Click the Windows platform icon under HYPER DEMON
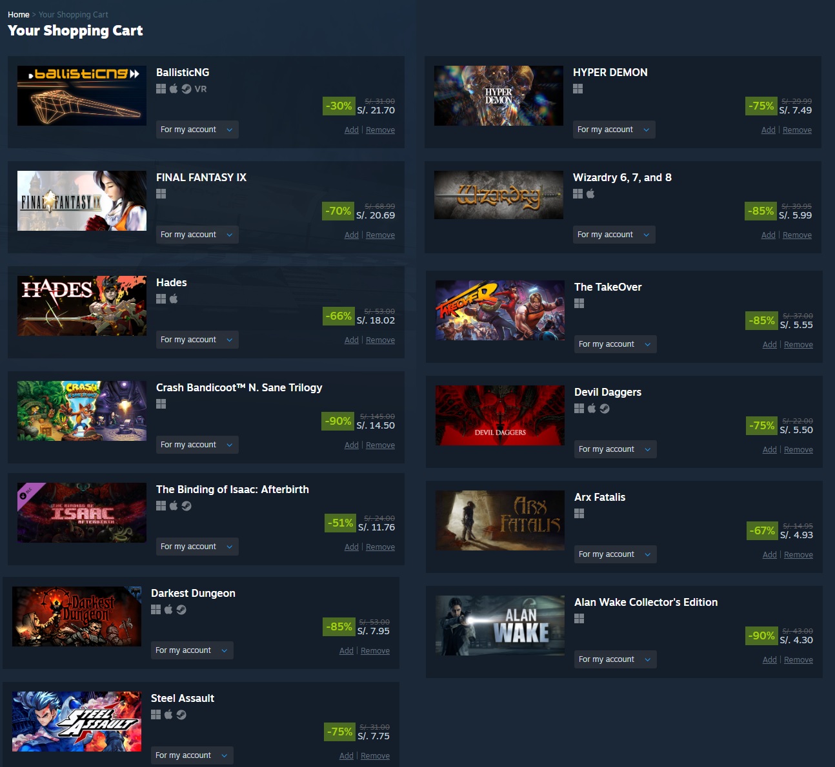The width and height of the screenshot is (835, 767). [578, 89]
